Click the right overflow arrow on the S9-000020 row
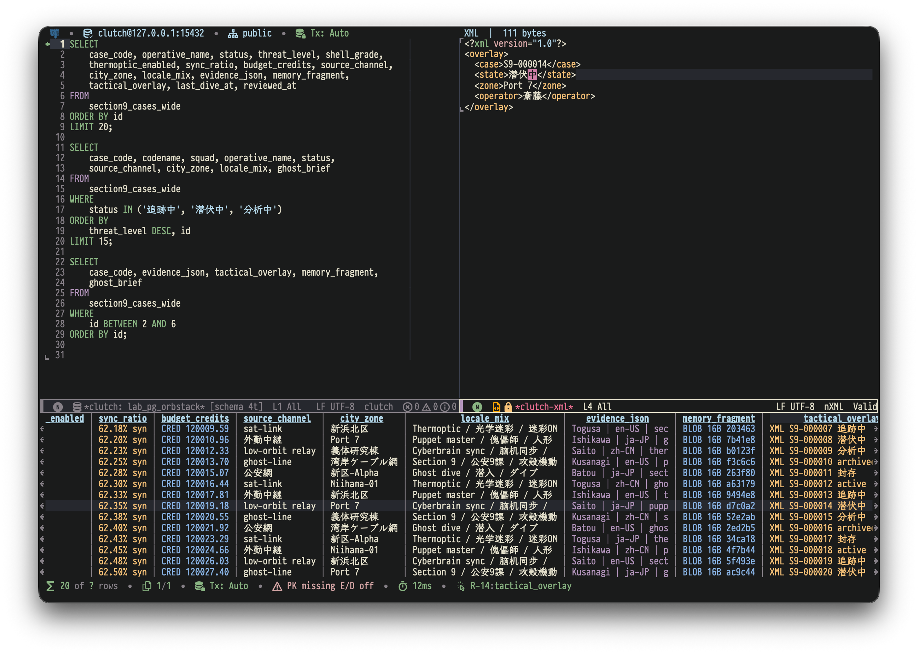 [875, 572]
